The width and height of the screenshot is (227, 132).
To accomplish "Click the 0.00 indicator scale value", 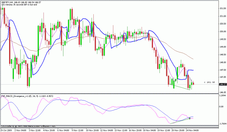I will (x=222, y=106).
